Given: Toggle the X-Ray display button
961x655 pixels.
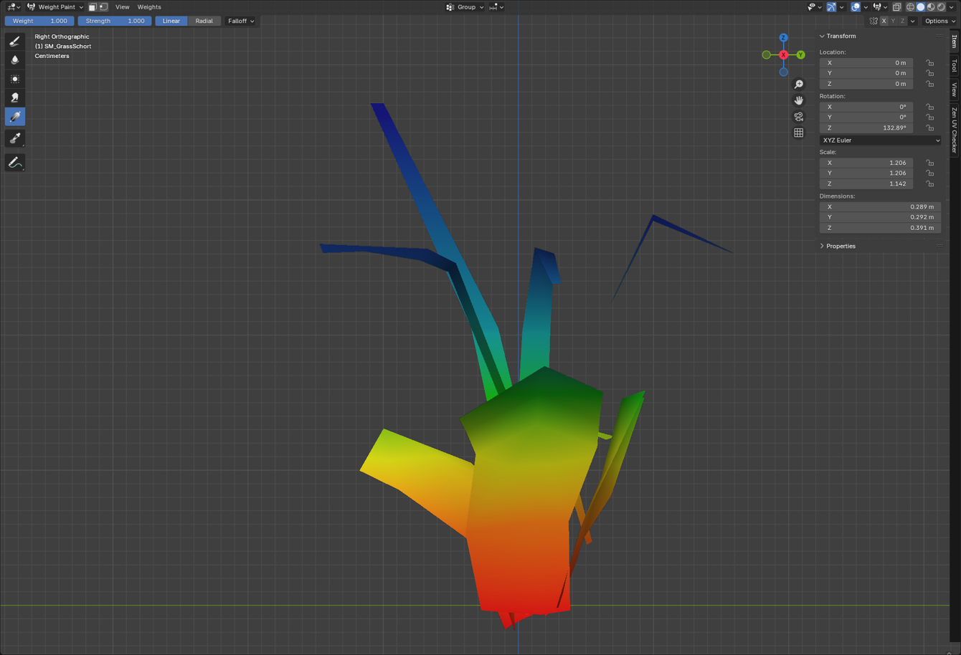Looking at the screenshot, I should [896, 7].
